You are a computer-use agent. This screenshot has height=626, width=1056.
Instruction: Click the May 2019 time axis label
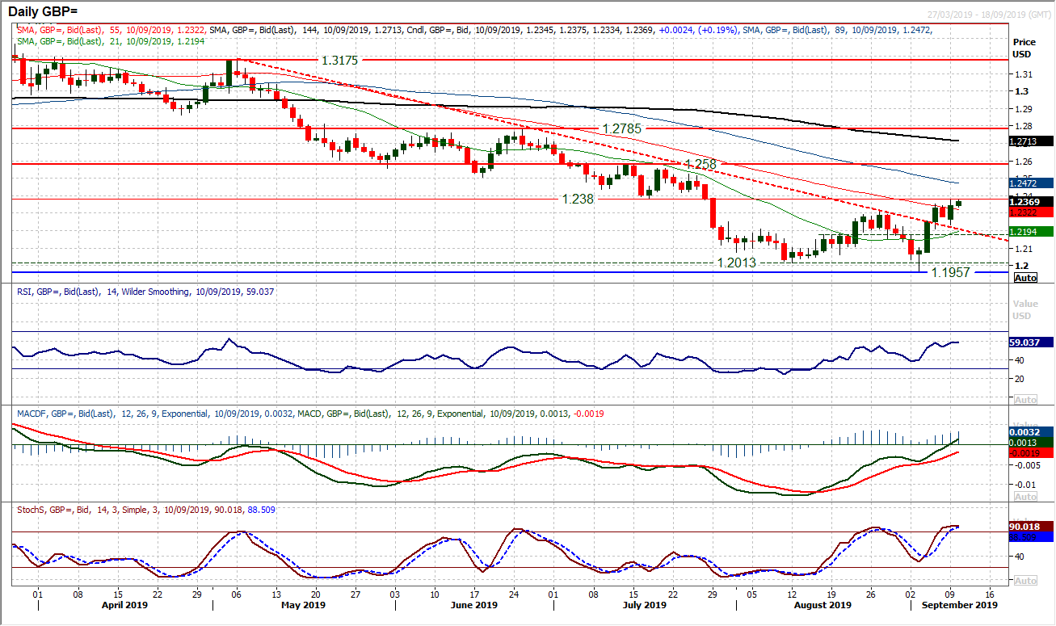pyautogui.click(x=301, y=604)
